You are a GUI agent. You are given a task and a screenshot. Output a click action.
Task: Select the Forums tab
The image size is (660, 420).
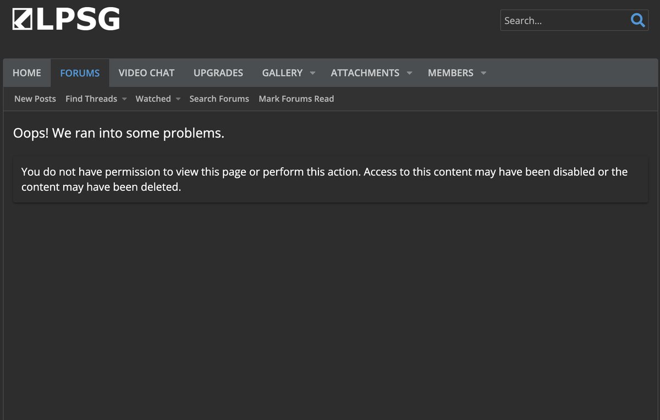(80, 73)
